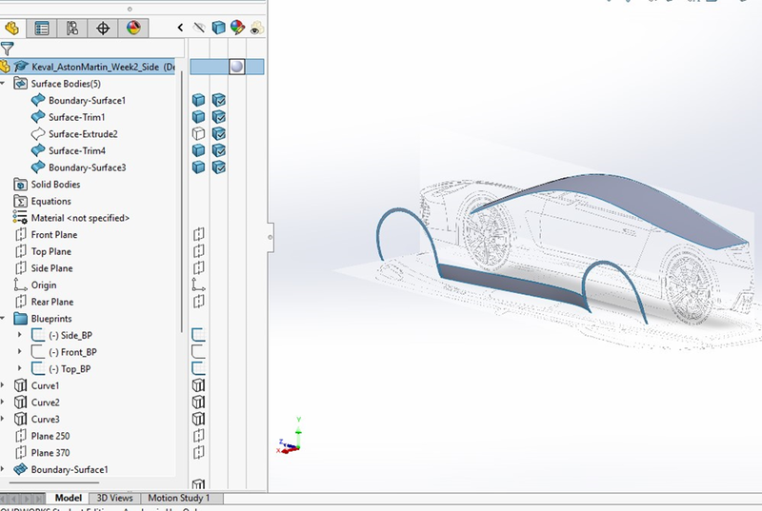Click the Top_BP sketch icon
Screen dimensions: 762x511
(38, 369)
